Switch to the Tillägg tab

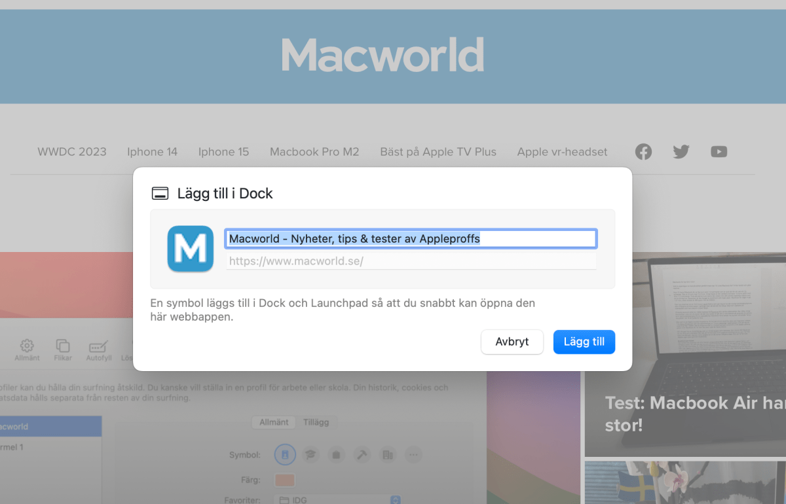coord(315,422)
